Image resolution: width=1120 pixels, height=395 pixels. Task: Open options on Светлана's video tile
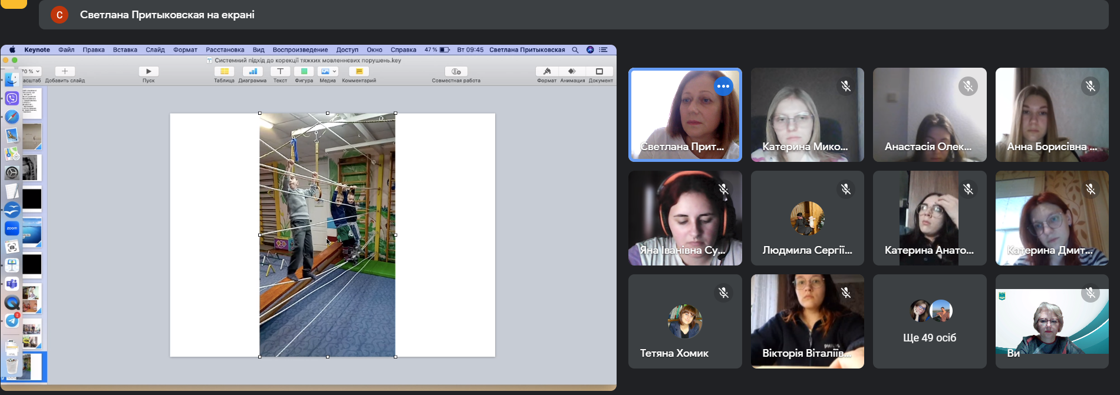(723, 87)
